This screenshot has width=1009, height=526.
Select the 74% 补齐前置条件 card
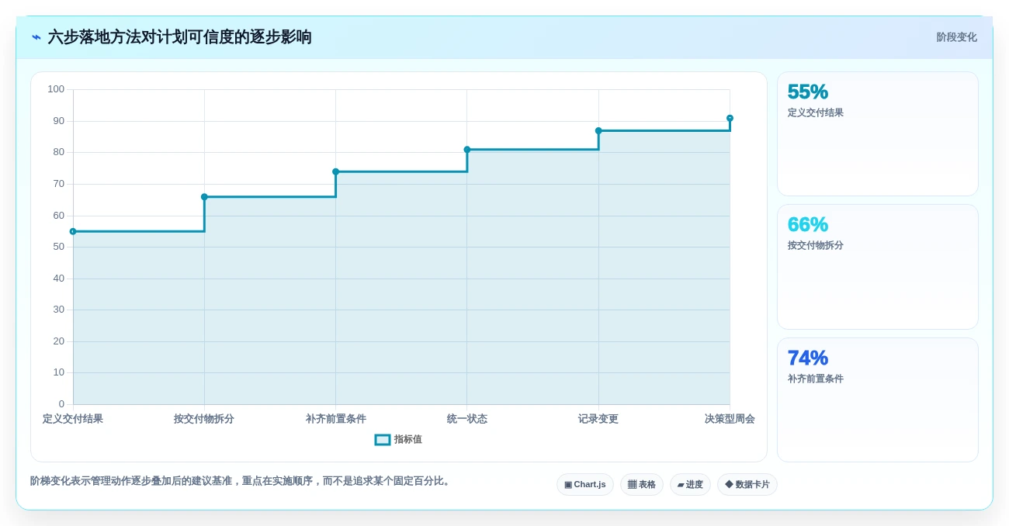pos(878,400)
